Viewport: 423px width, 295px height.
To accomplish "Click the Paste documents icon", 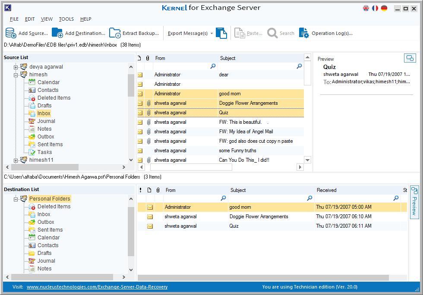I will click(x=240, y=33).
